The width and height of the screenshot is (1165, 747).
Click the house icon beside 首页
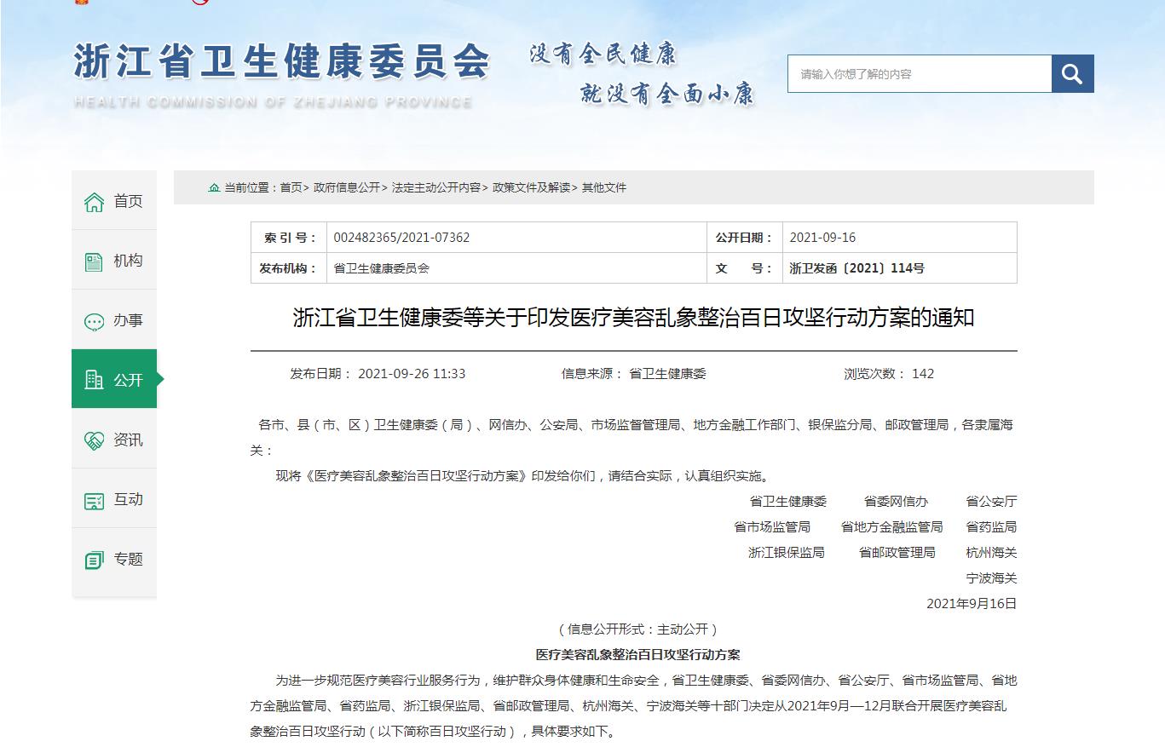pos(94,202)
